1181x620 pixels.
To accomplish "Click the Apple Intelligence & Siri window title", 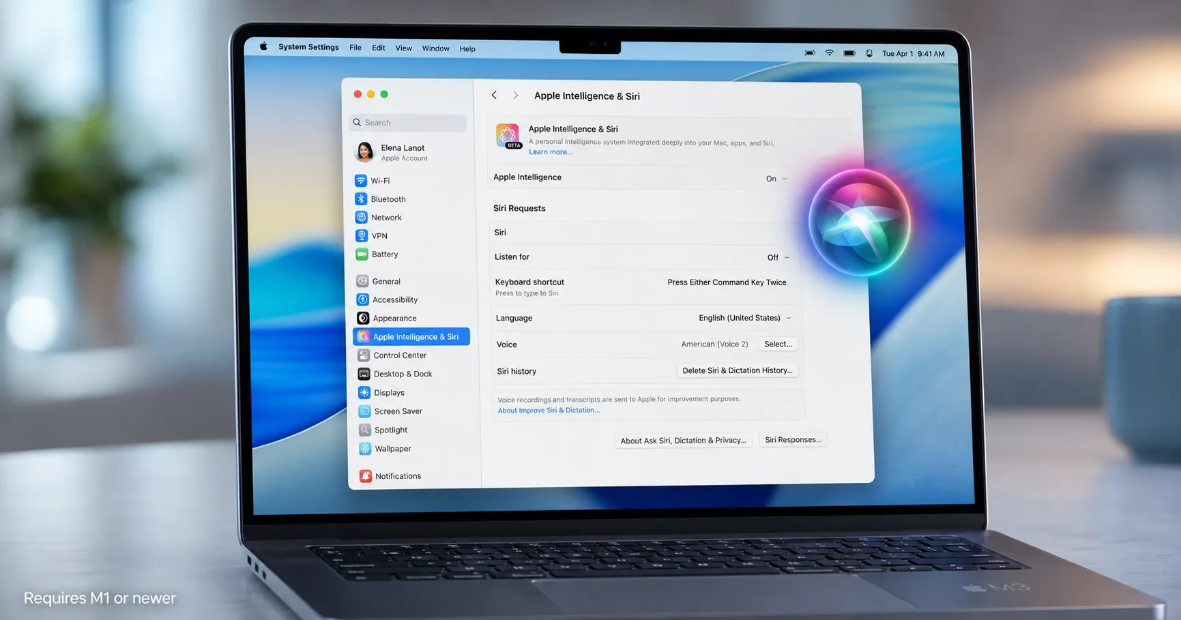I will click(587, 96).
